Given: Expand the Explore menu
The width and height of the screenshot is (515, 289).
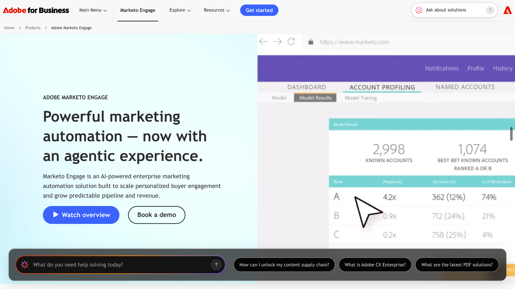Looking at the screenshot, I should (180, 10).
